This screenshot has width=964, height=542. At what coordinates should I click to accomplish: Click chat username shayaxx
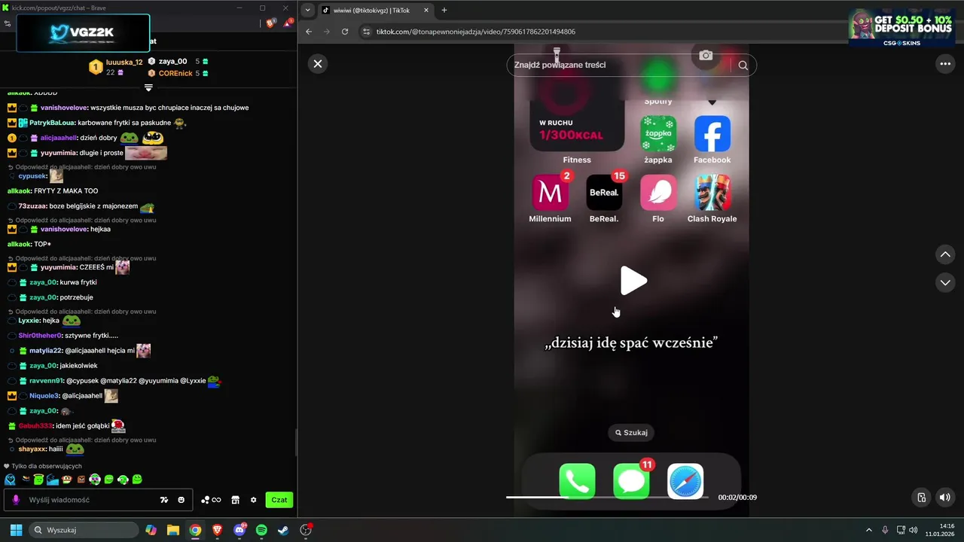(32, 449)
